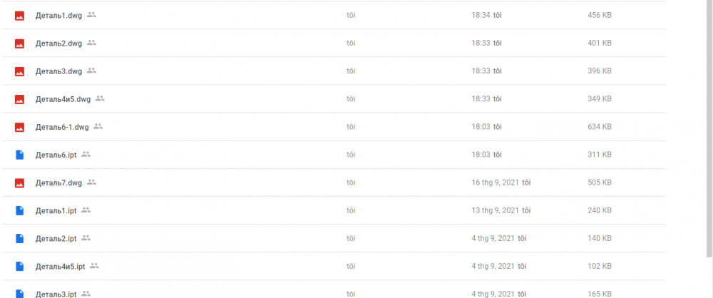Click the red image icon of Деталь6-1.dwg
The height and width of the screenshot is (298, 713).
[20, 127]
